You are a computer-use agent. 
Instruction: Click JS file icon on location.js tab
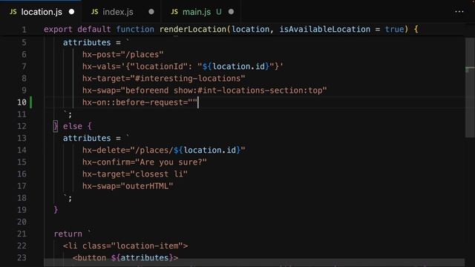[13, 12]
